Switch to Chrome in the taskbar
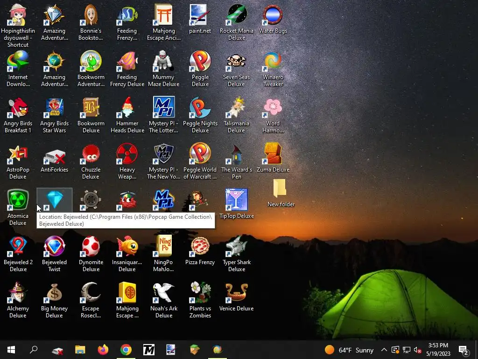Screen dimensions: 478x359 126,350
